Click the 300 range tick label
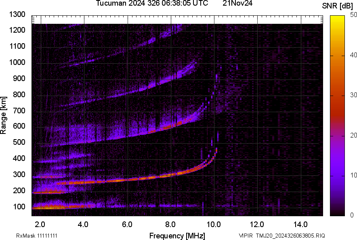This screenshot has width=357, height=240. (19, 175)
